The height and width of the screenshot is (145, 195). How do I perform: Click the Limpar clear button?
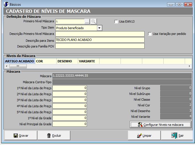tap(144, 136)
